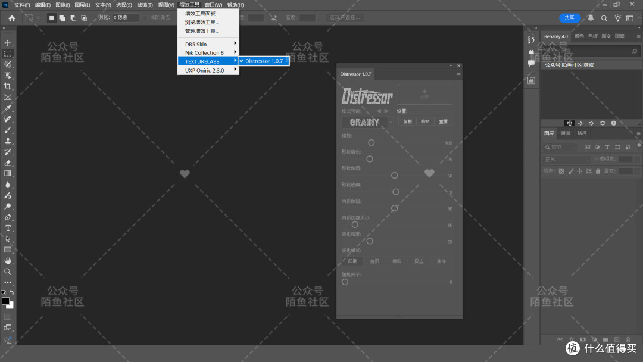This screenshot has height=362, width=643.
Task: Open the Discover lightbulb icon
Action: (x=617, y=18)
